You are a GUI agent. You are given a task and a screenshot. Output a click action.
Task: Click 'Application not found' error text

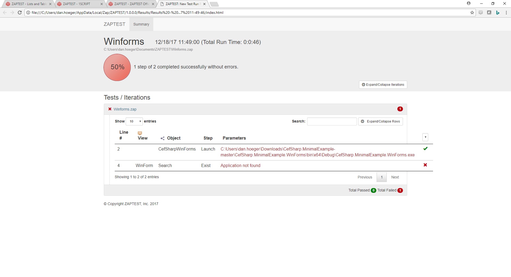[x=240, y=166]
